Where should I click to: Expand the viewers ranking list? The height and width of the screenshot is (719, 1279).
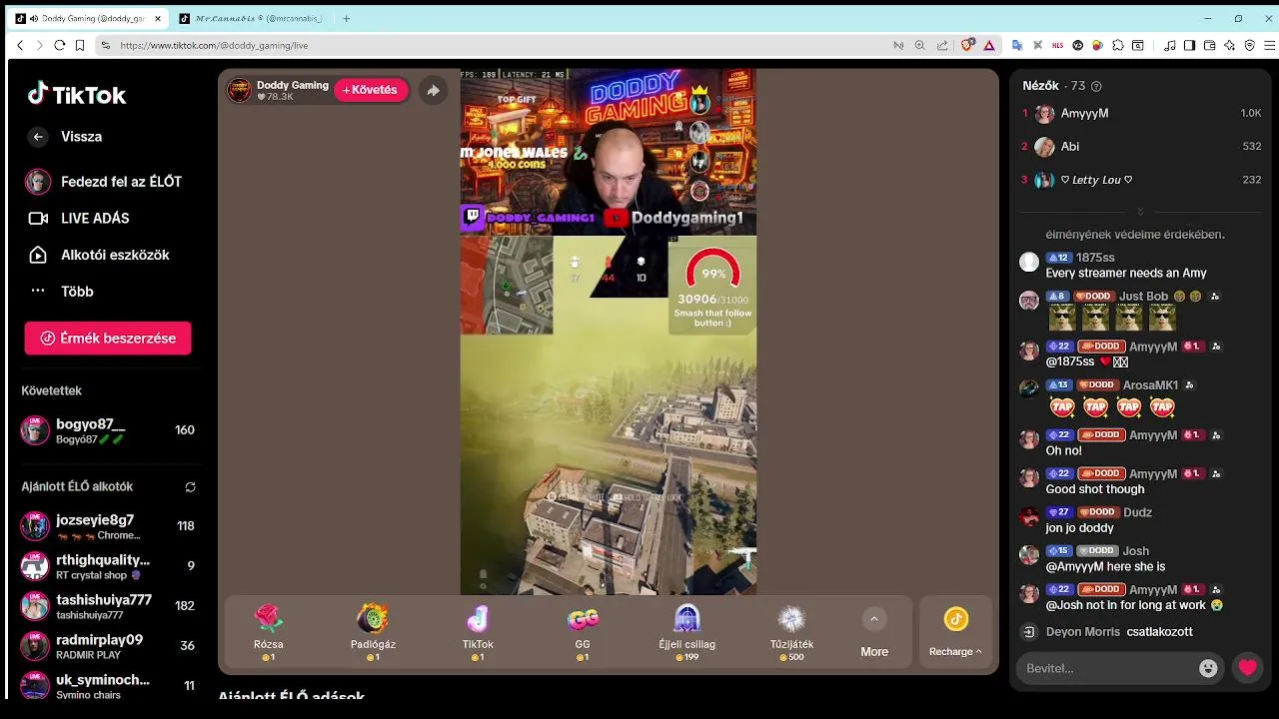1140,212
